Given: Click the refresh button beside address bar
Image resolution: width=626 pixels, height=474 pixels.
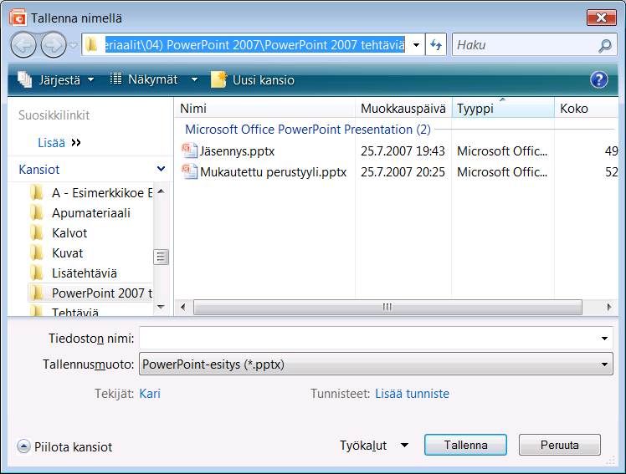Looking at the screenshot, I should (436, 45).
